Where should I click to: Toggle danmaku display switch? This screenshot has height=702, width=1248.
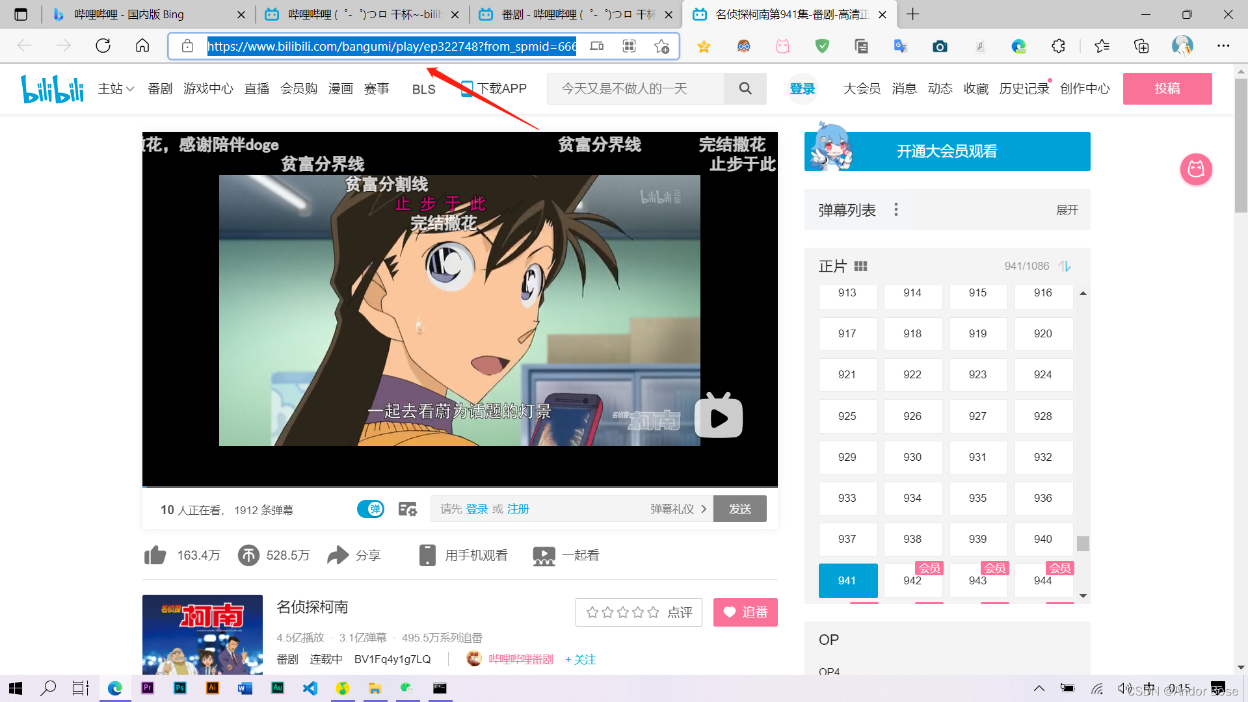coord(371,509)
